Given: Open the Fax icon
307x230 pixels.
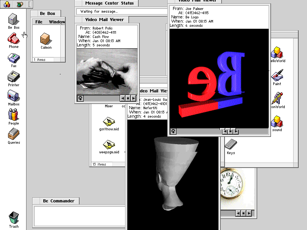Looking at the screenshot, I should (13, 58).
